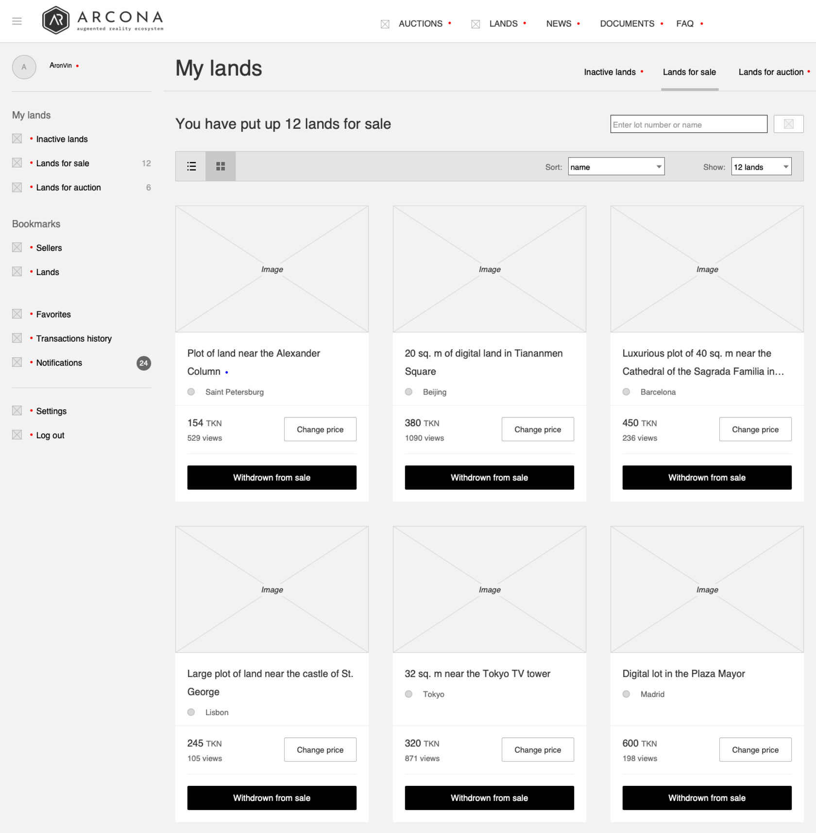The height and width of the screenshot is (833, 816).
Task: Open the Show 12 lands dropdown
Action: click(761, 167)
